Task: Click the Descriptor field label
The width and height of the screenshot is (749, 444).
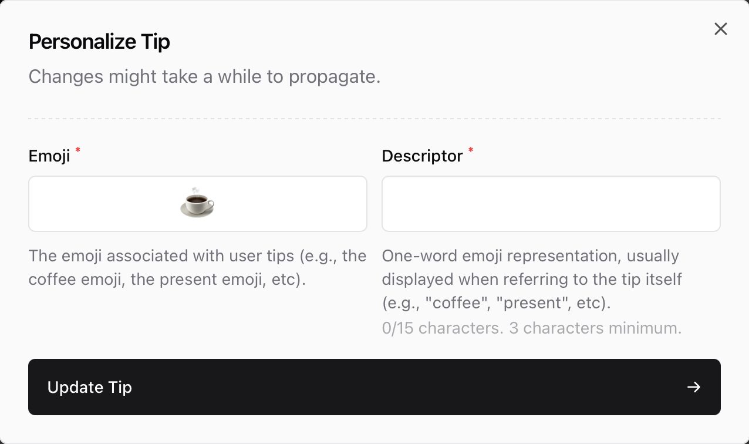Action: pos(422,156)
